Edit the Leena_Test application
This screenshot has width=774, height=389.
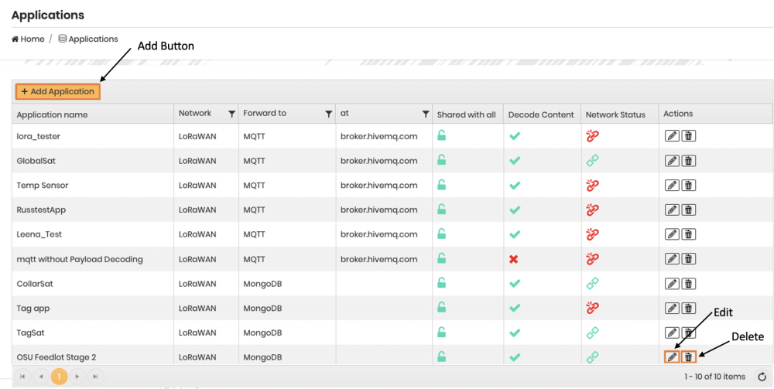coord(672,234)
